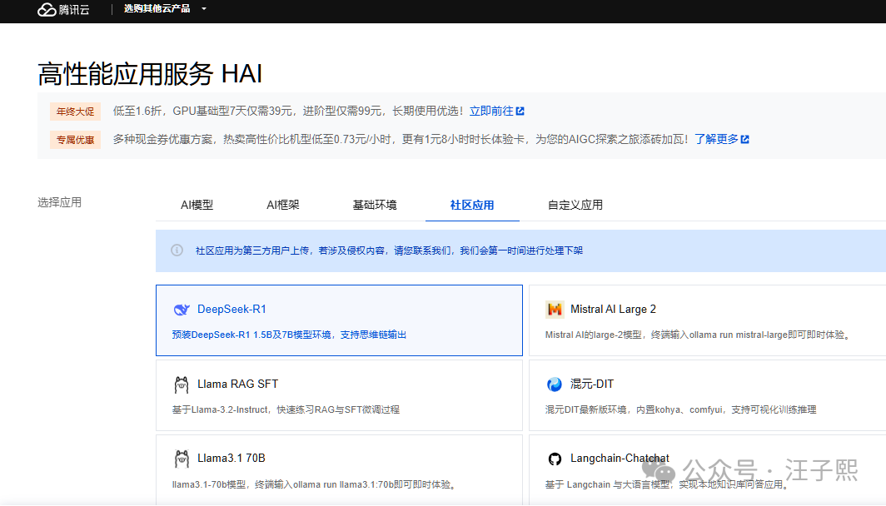Viewport: 886px width, 506px height.
Task: Switch to the AI框架 tab
Action: pos(283,205)
